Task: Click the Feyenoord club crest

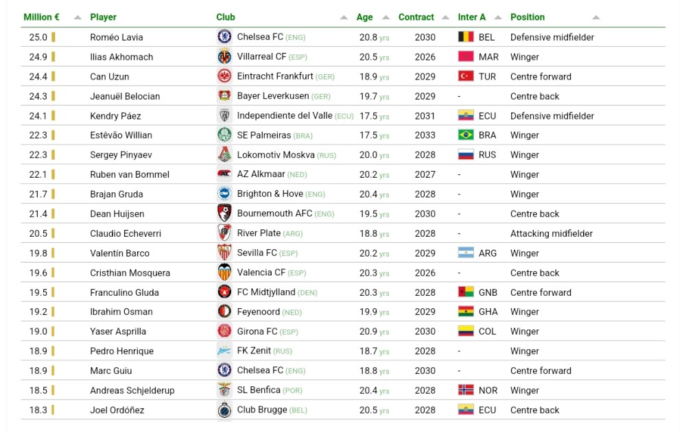Action: 224,312
